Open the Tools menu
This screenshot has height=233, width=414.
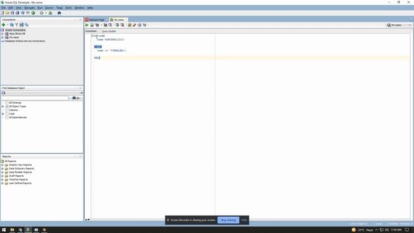point(69,8)
